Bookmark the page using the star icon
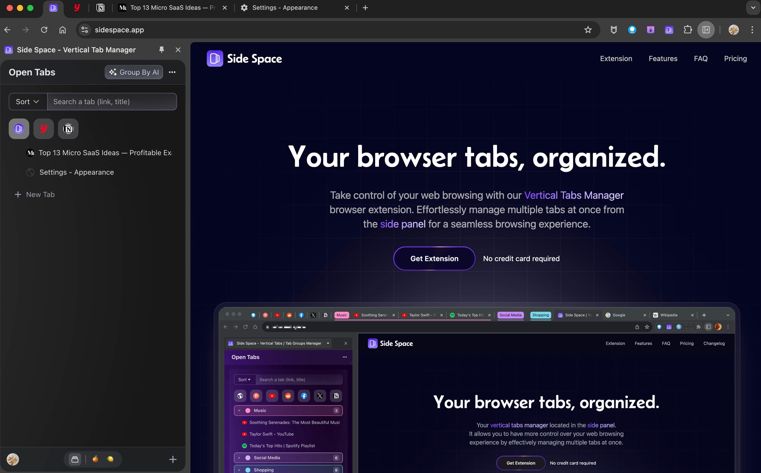Screen dimensions: 761x473 (x=588, y=30)
